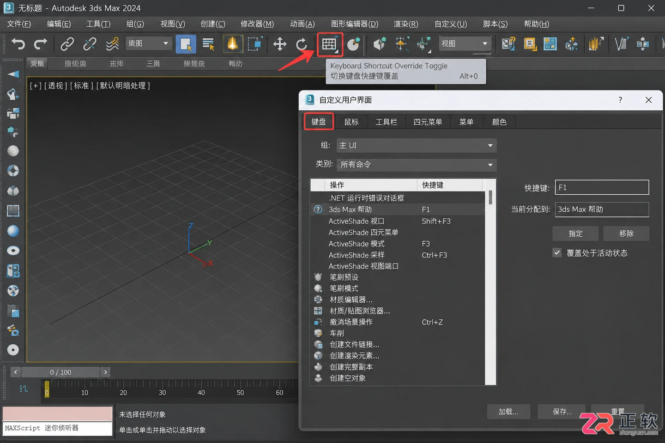The image size is (665, 443).
Task: Switch to the 键盘 tab
Action: (319, 122)
